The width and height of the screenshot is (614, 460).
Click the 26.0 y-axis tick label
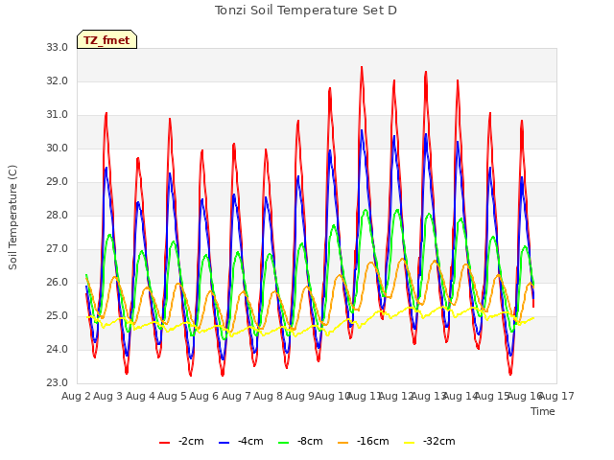[x=58, y=282]
